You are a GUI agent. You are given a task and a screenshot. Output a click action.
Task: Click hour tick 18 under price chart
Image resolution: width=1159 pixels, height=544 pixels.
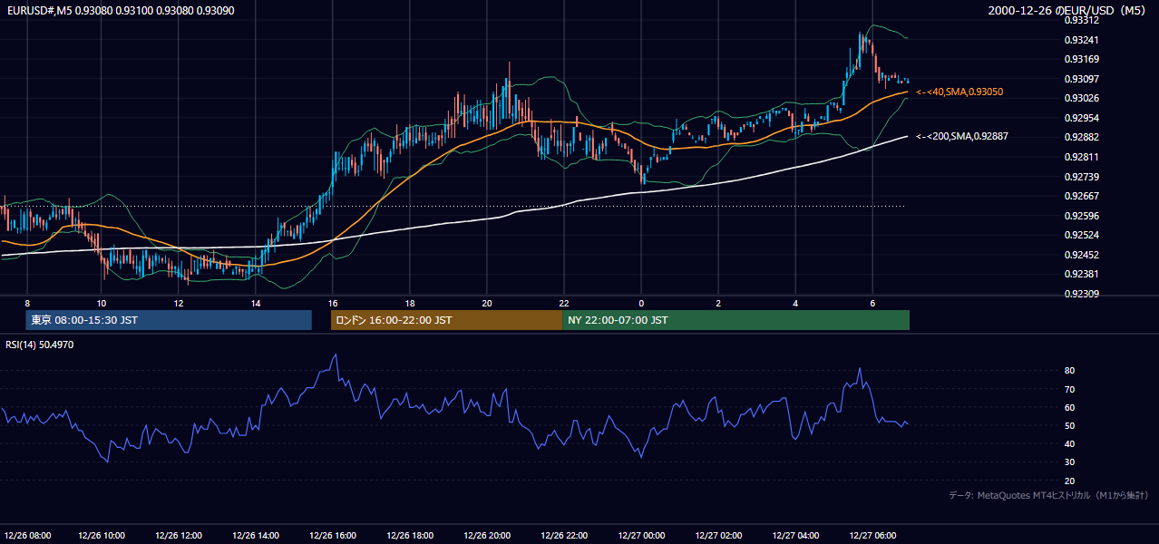[410, 303]
